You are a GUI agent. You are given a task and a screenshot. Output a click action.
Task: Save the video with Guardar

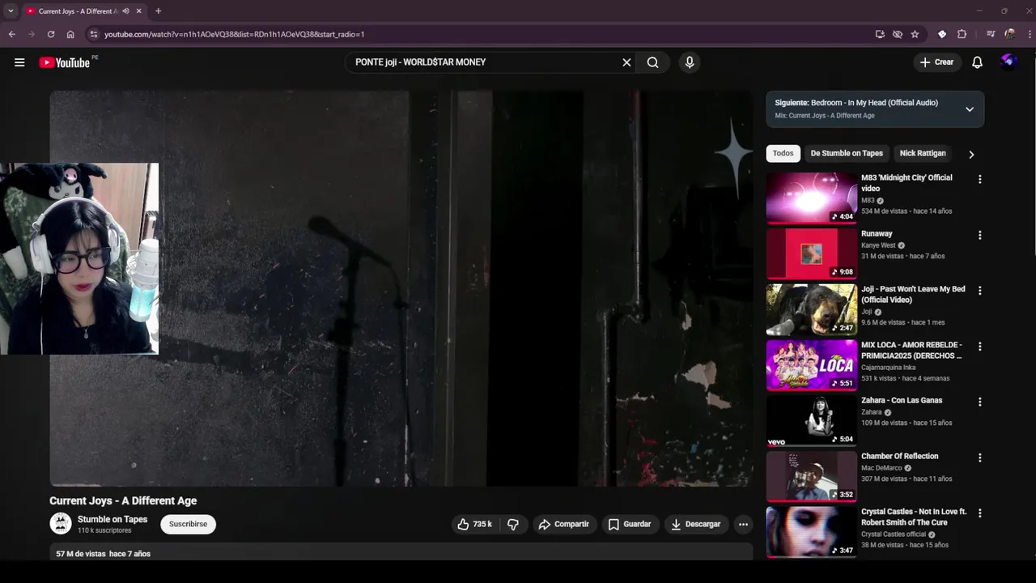tap(630, 524)
